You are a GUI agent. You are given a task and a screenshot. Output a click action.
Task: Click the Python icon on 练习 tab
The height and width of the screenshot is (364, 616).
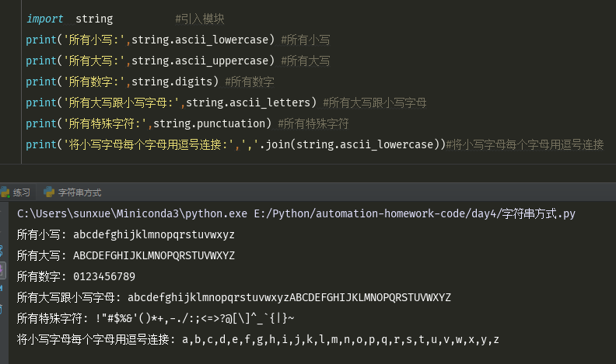click(x=5, y=192)
